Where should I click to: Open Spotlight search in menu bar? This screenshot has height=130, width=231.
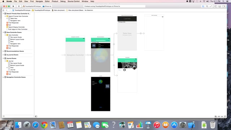click(x=223, y=1)
